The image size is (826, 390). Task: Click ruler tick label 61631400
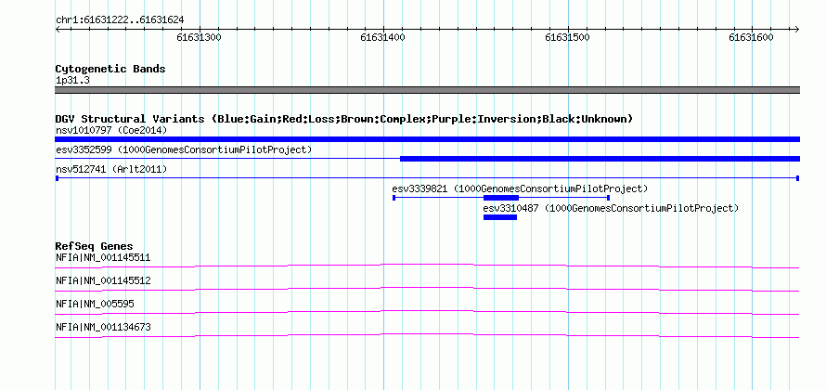click(x=383, y=37)
